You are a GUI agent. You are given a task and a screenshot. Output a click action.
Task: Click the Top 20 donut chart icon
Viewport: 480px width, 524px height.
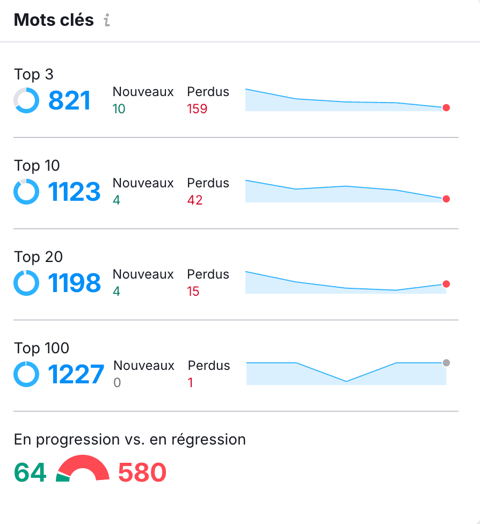point(26,283)
